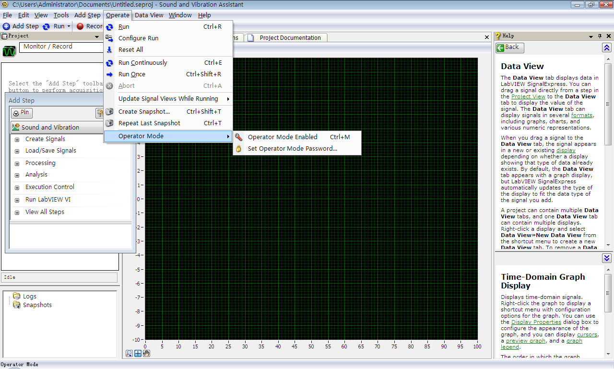Click the green waveform Monitor/Record icon
The image size is (614, 369).
coord(9,51)
